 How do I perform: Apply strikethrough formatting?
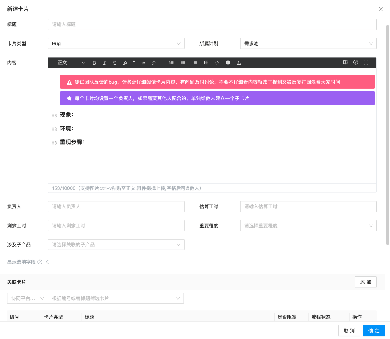click(x=115, y=63)
